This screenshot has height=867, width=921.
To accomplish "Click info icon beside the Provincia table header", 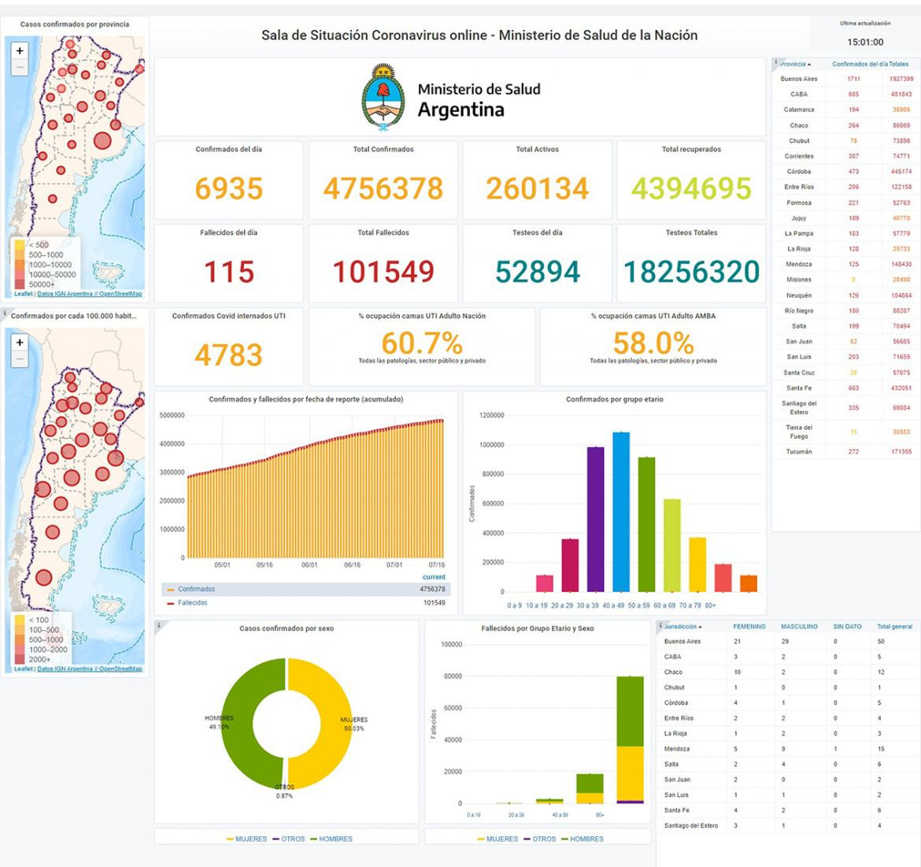I will click(x=776, y=61).
